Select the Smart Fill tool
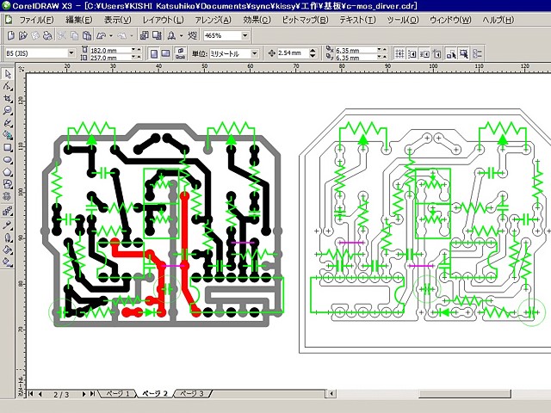551x413 pixels. tap(8, 135)
